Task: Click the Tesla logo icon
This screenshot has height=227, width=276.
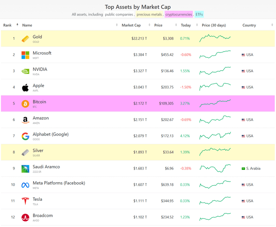Action: point(25,201)
